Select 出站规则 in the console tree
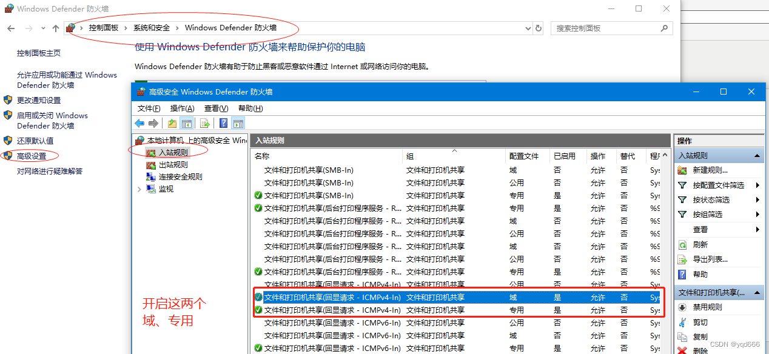The height and width of the screenshot is (354, 769). point(173,164)
